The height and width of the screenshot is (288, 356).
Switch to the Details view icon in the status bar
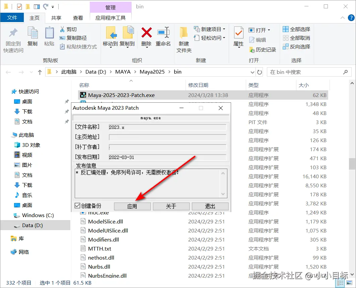tap(340, 283)
